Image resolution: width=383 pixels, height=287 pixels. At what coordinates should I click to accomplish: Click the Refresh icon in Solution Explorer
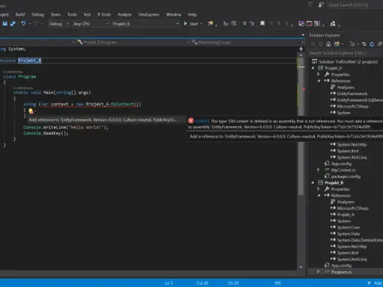pyautogui.click(x=372, y=44)
